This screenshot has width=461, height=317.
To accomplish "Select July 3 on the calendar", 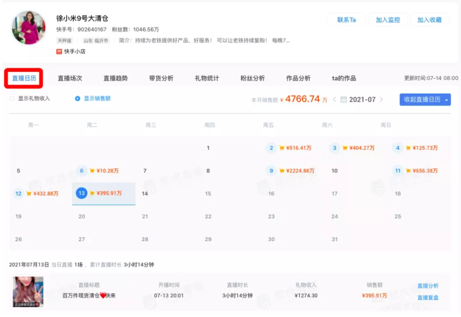I will 335,148.
